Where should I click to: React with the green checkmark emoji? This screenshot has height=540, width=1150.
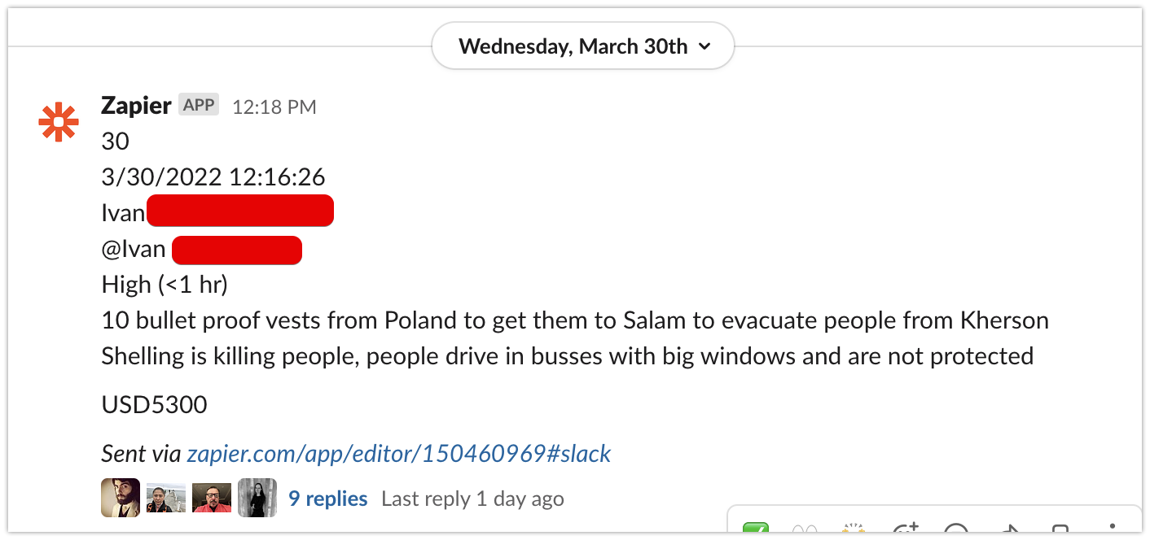pos(757,529)
